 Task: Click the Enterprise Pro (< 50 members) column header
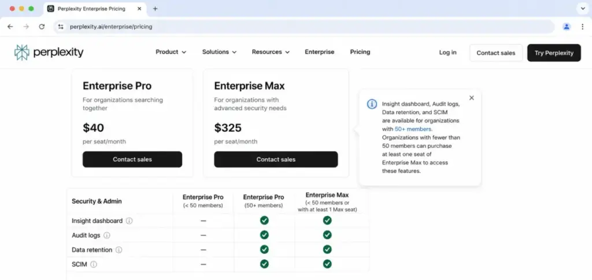(x=203, y=201)
